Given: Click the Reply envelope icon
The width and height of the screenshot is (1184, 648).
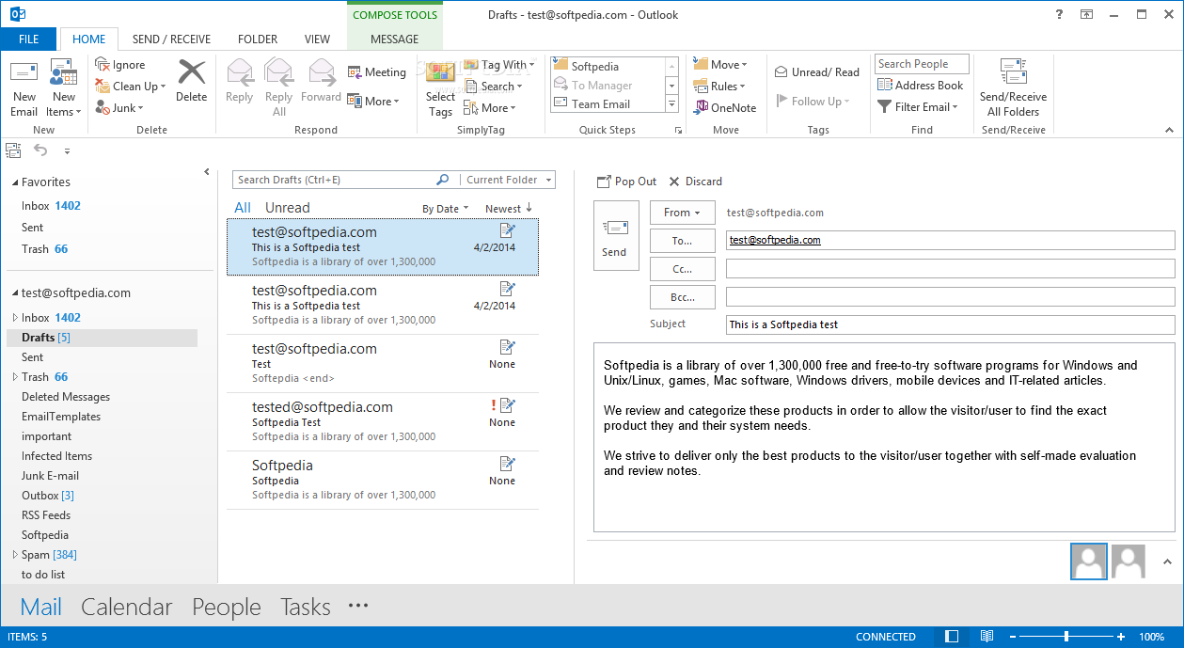Looking at the screenshot, I should [x=240, y=73].
